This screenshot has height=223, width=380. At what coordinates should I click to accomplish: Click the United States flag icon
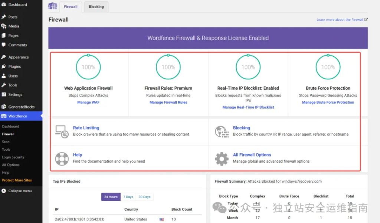pos(162,219)
